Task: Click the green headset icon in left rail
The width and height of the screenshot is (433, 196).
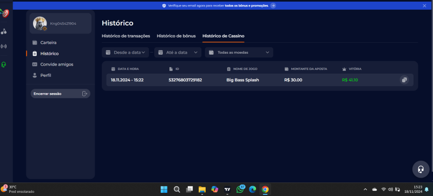Action: [4, 64]
